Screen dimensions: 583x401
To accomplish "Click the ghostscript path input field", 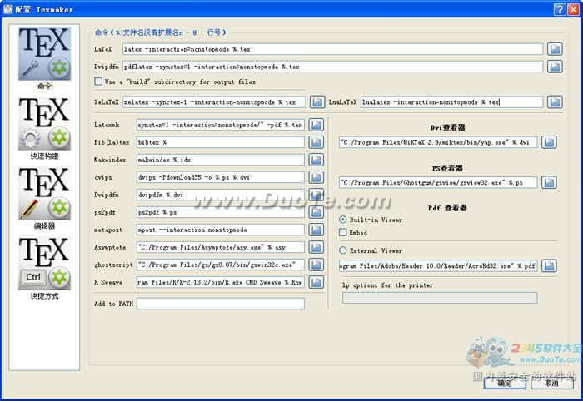I will (221, 265).
